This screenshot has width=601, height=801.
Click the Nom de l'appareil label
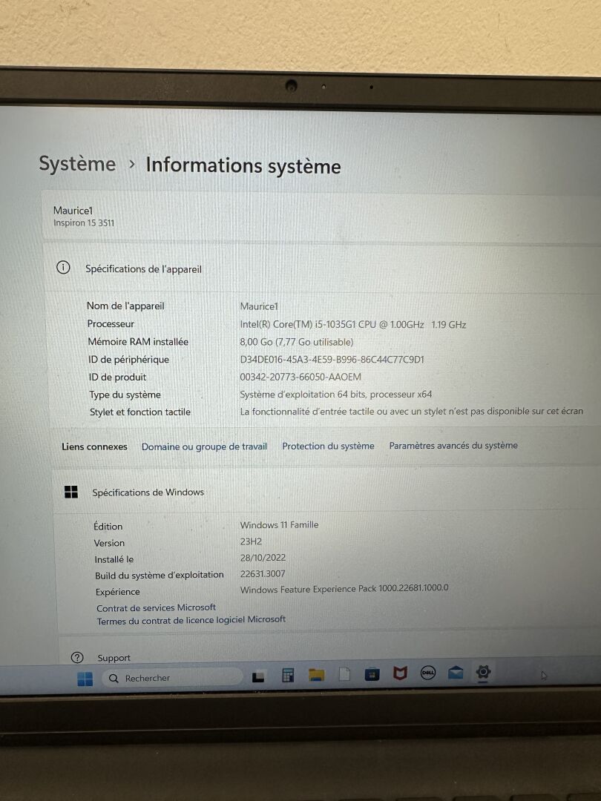125,306
